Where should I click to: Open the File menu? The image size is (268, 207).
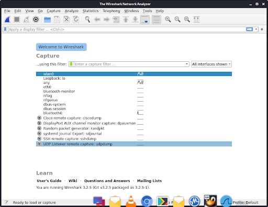click(x=7, y=11)
